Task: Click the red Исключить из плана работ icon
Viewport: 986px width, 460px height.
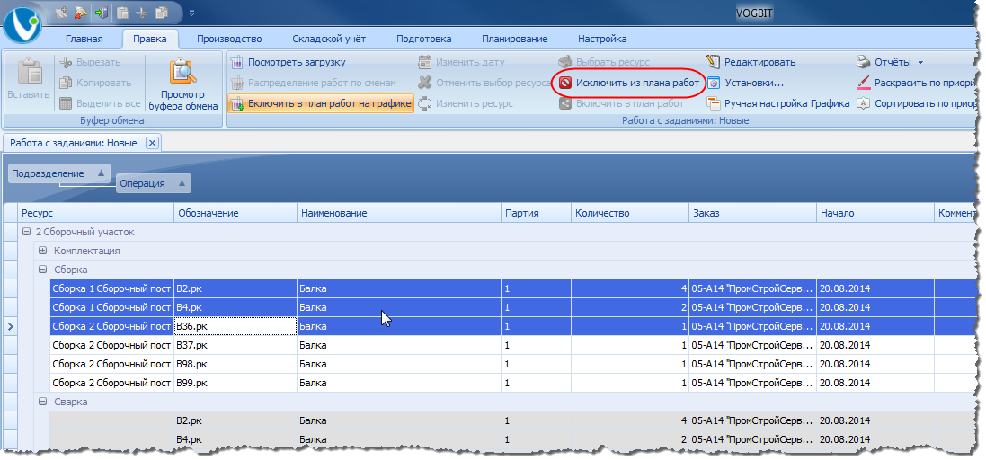Action: (x=565, y=83)
